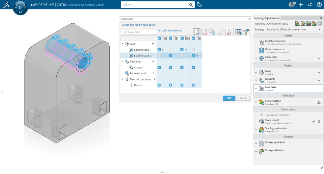Open Optimization constraints entry

click(x=277, y=115)
